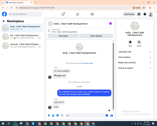Open WhatsApp from the taskbar
This screenshot has height=126, width=157.
[x=15, y=123]
